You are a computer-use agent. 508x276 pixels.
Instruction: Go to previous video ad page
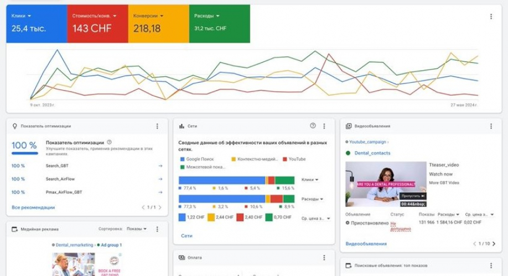point(475,243)
